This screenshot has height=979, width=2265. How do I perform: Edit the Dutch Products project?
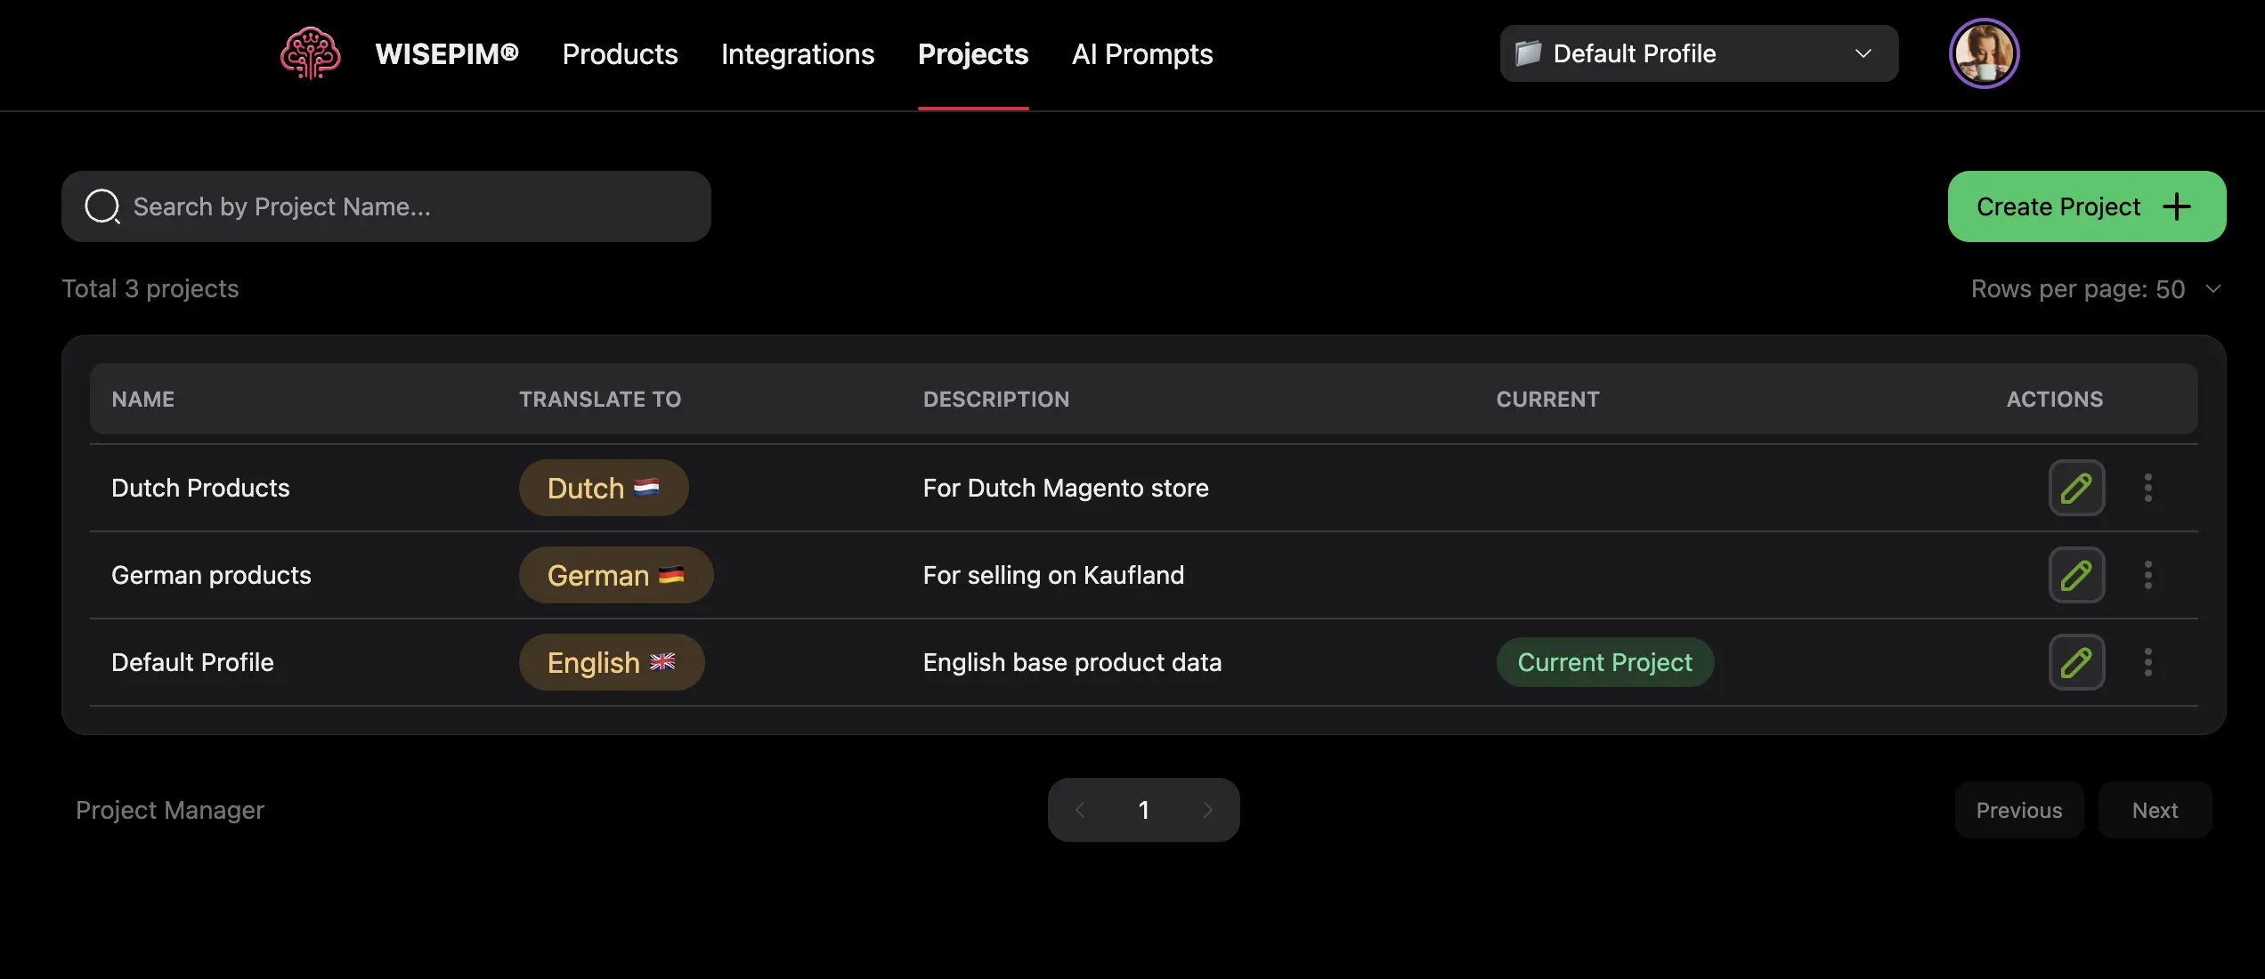coord(2076,488)
